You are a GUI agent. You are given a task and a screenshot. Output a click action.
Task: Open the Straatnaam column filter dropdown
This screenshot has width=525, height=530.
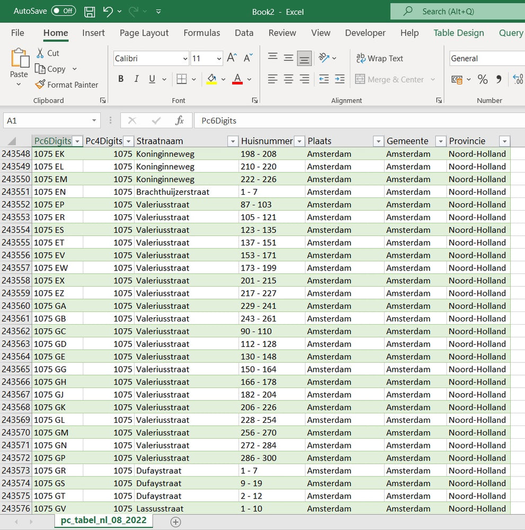(232, 141)
